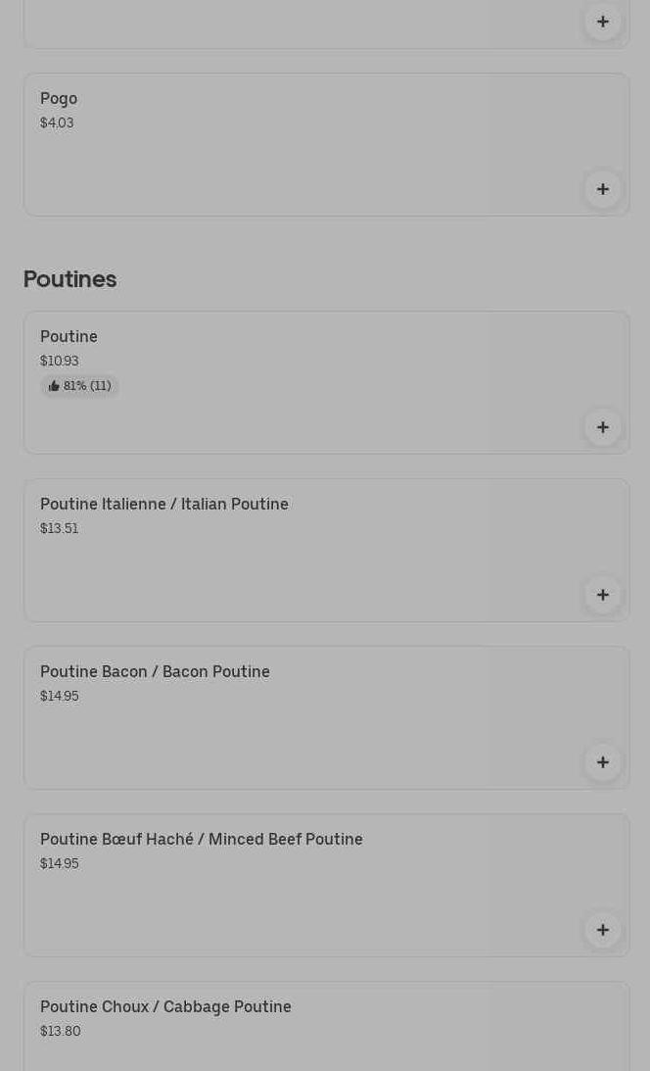Add Minced Beef Poutine to order
Screen dimensions: 650x1071
coord(602,930)
